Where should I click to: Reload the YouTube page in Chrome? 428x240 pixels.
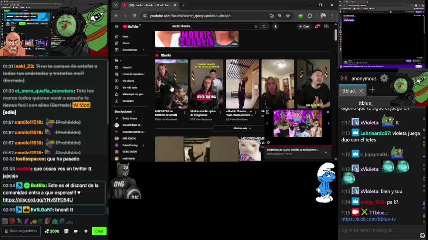click(x=134, y=16)
